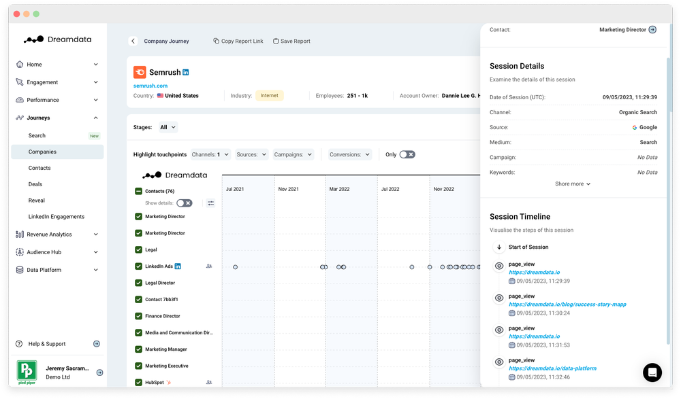Open the Stages All dropdown
The width and height of the screenshot is (681, 399).
click(x=168, y=127)
